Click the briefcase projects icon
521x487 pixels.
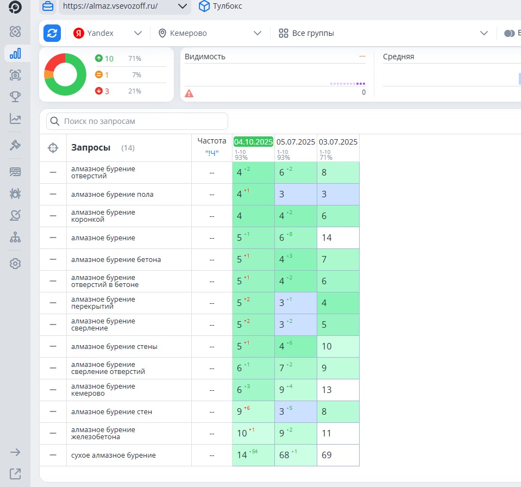[x=48, y=7]
